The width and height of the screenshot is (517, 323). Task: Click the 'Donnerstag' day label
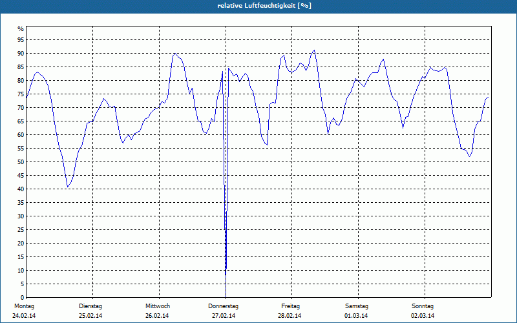(223, 306)
